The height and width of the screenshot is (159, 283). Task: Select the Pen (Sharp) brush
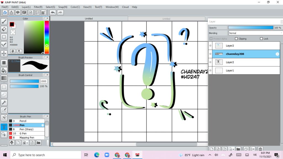coord(27,129)
